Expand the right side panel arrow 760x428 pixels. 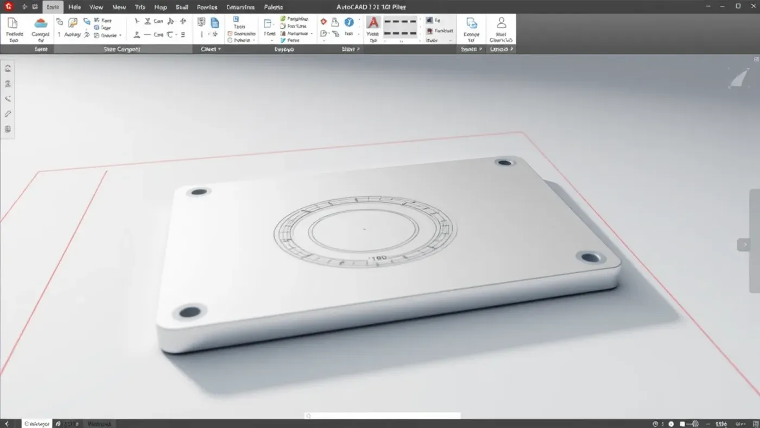click(743, 245)
